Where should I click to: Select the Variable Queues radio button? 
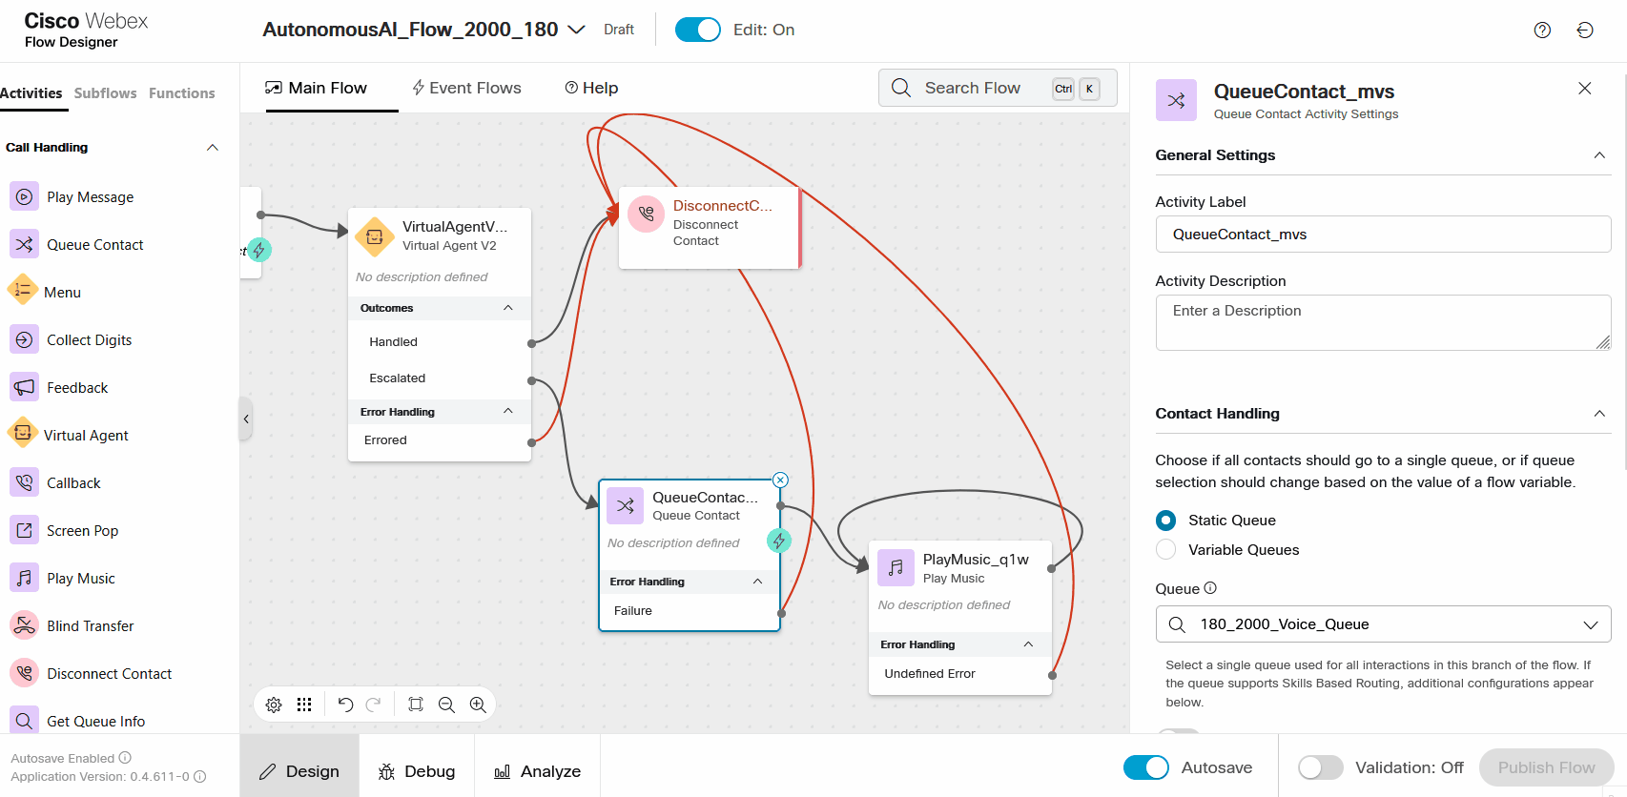click(x=1165, y=550)
